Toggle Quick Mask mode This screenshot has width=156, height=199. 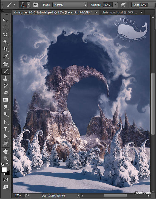5,180
